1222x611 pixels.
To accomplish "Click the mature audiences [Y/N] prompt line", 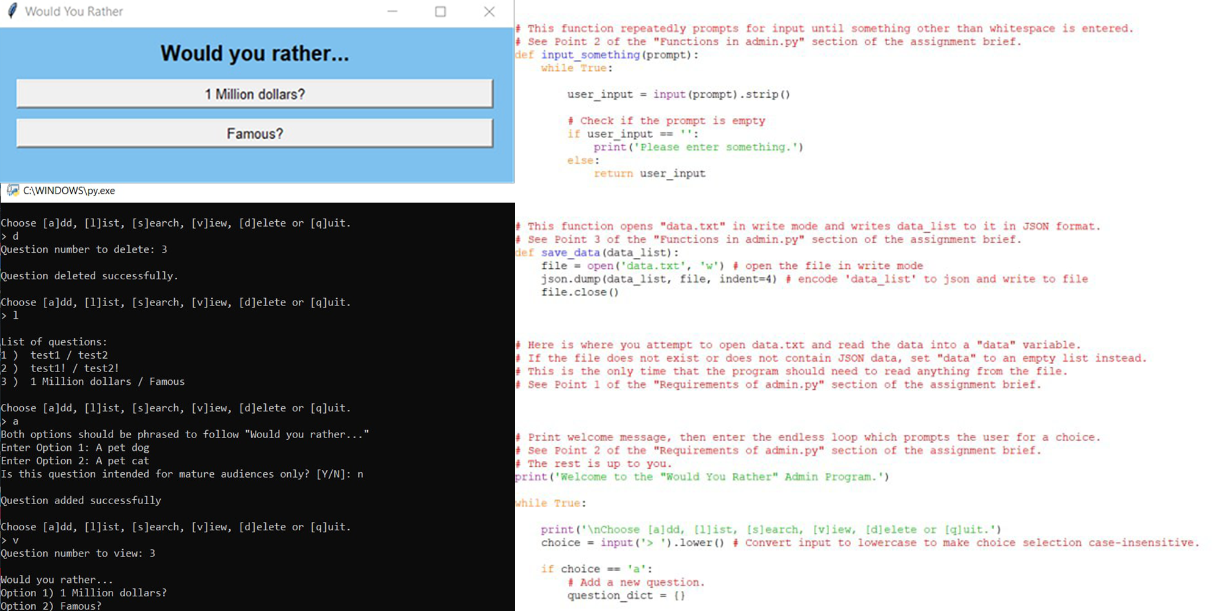I will point(182,474).
